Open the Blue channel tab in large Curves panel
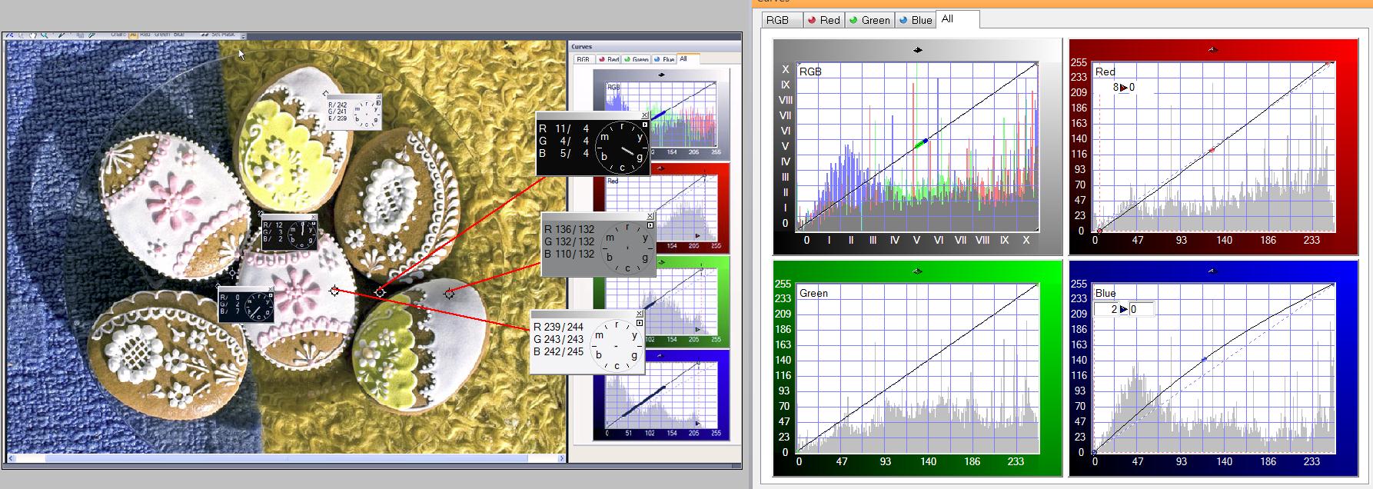 coord(915,20)
